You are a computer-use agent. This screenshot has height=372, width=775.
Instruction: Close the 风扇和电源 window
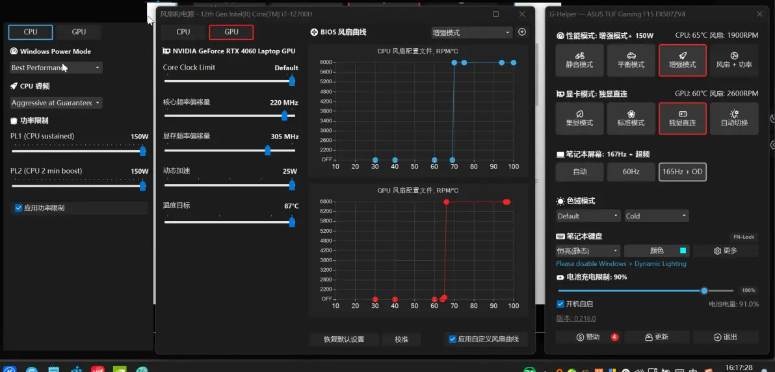click(522, 14)
